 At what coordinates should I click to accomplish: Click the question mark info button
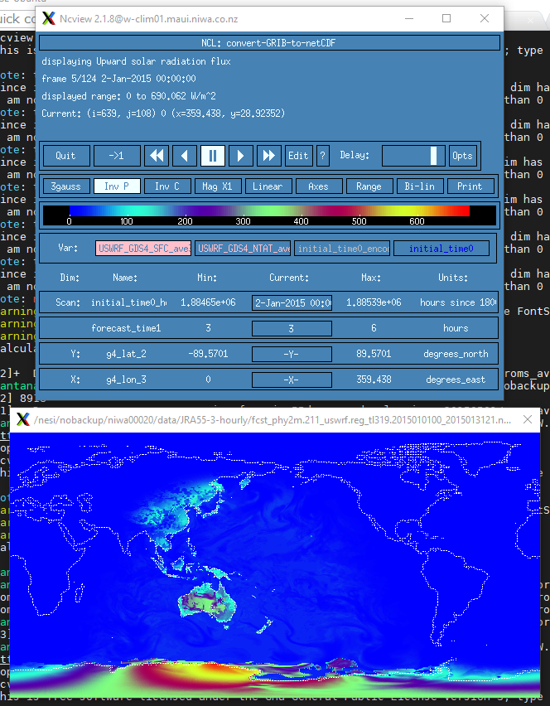[x=323, y=156]
